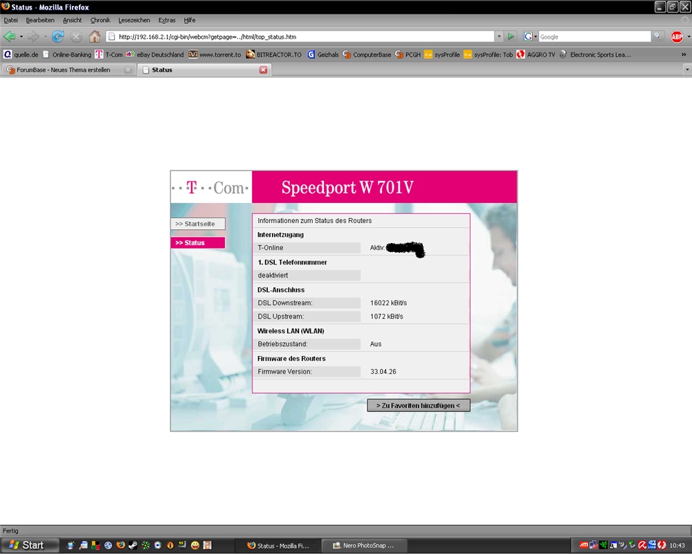Image resolution: width=692 pixels, height=554 pixels.
Task: Select the 1072 kBit/s upstream value
Action: (387, 316)
